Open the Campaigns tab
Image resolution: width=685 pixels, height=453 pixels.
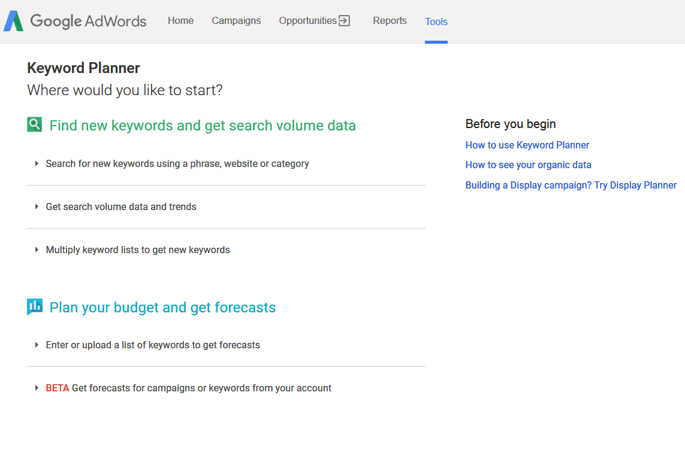click(236, 21)
